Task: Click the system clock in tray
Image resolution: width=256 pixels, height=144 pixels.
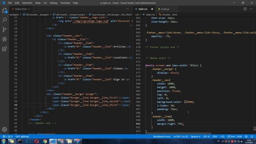Action: [x=249, y=141]
